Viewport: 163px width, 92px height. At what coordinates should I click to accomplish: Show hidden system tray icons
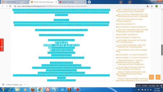136,90
